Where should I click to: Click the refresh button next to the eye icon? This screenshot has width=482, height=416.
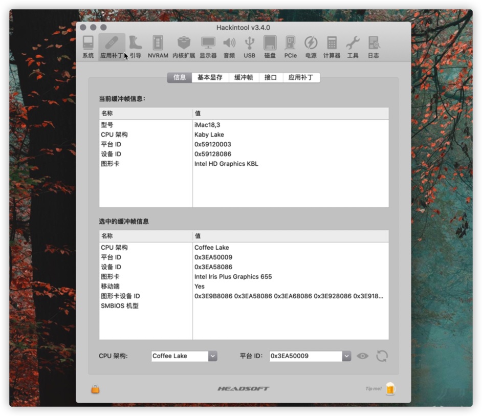pyautogui.click(x=382, y=356)
